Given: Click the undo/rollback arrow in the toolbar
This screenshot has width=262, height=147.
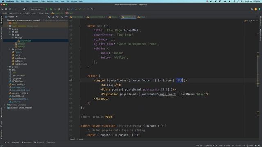Looking at the screenshot, I should (x=92, y=9).
